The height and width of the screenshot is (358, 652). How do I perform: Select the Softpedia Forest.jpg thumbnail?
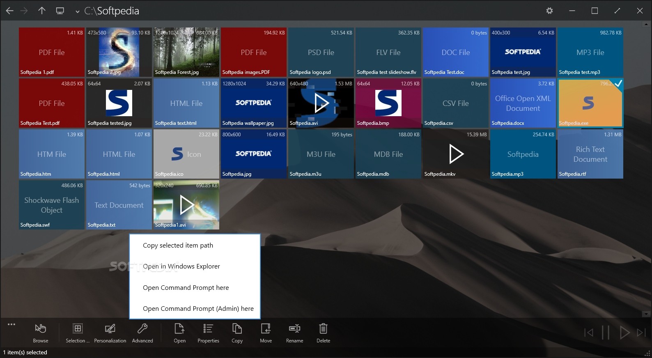pyautogui.click(x=186, y=52)
